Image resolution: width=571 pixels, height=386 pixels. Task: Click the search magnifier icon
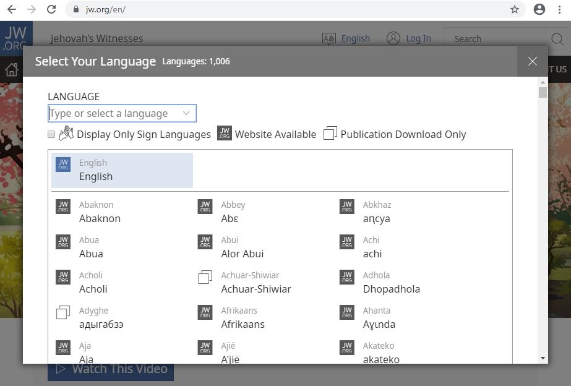(x=557, y=39)
